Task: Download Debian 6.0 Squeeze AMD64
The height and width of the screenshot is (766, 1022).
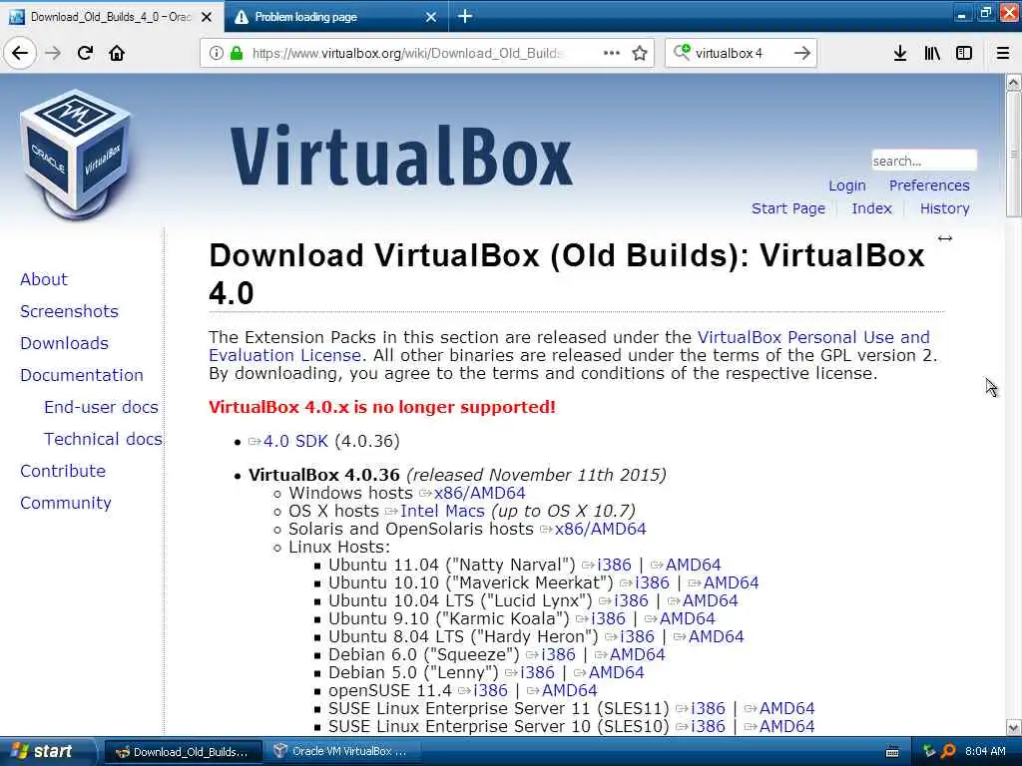Action: tap(637, 654)
